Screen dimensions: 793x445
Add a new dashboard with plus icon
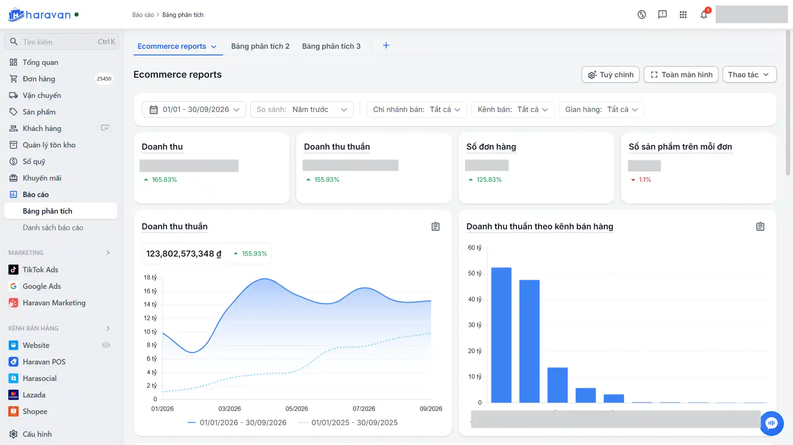point(386,45)
